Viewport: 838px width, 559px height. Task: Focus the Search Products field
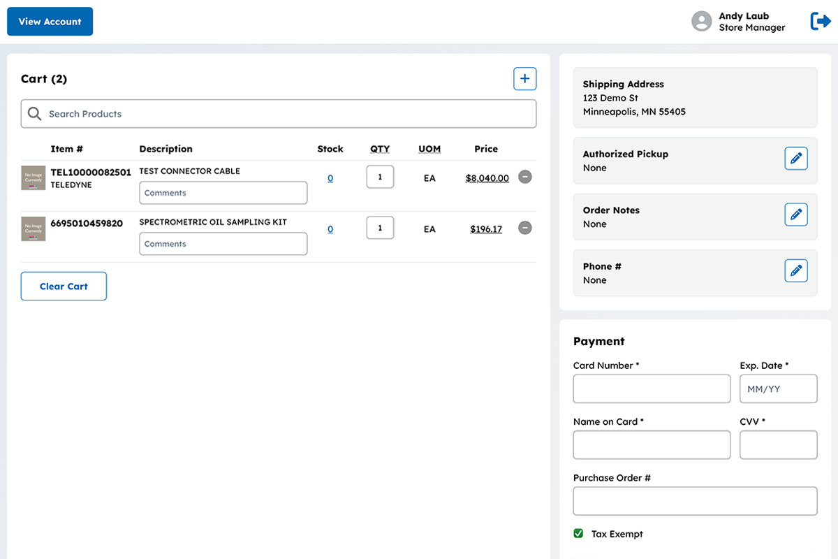279,114
